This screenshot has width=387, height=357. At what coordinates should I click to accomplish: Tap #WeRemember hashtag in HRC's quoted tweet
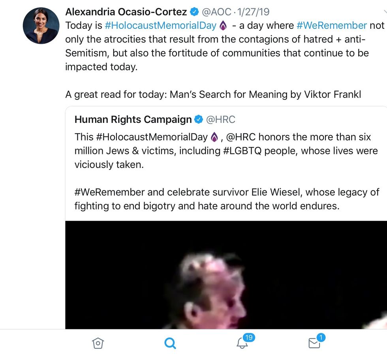pyautogui.click(x=109, y=192)
